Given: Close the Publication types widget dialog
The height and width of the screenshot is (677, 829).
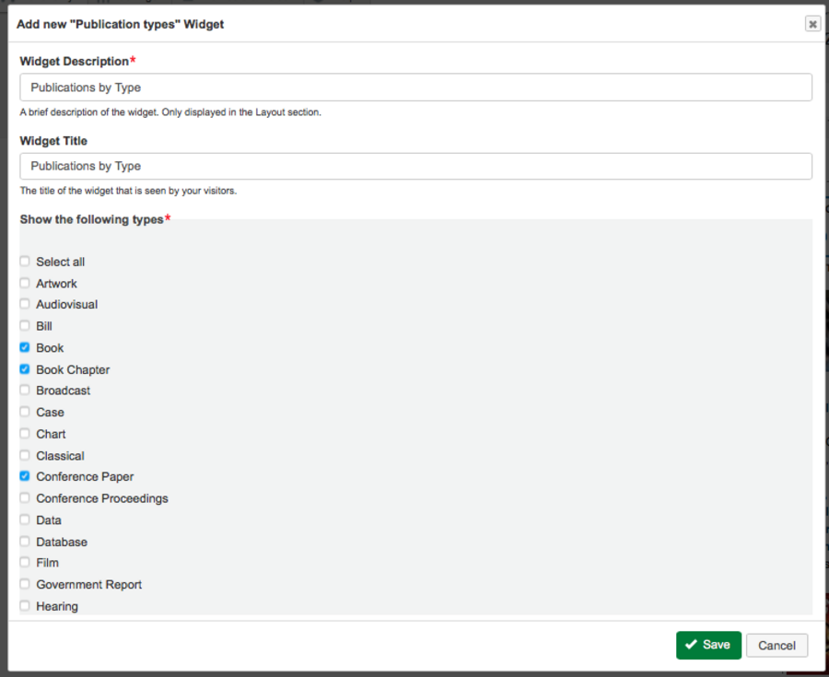Looking at the screenshot, I should [x=812, y=24].
